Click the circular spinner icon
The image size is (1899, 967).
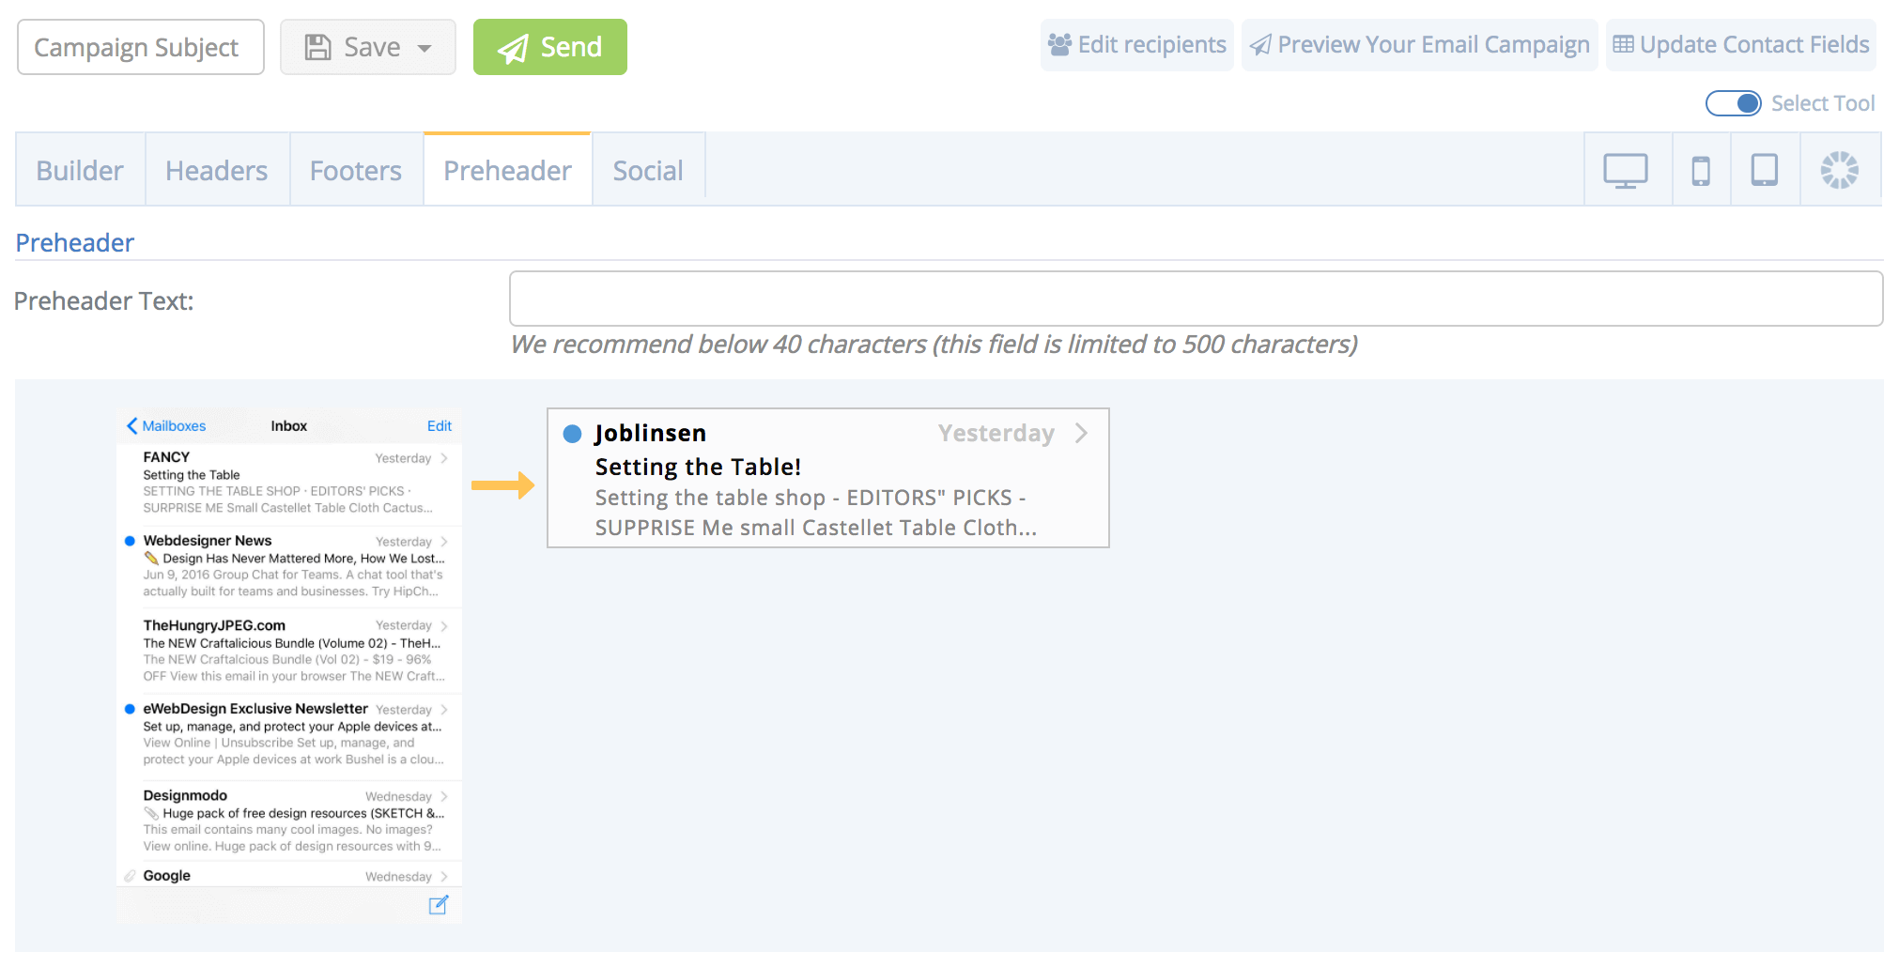point(1839,171)
